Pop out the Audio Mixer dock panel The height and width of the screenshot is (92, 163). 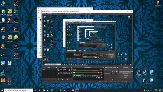pyautogui.click(x=103, y=67)
